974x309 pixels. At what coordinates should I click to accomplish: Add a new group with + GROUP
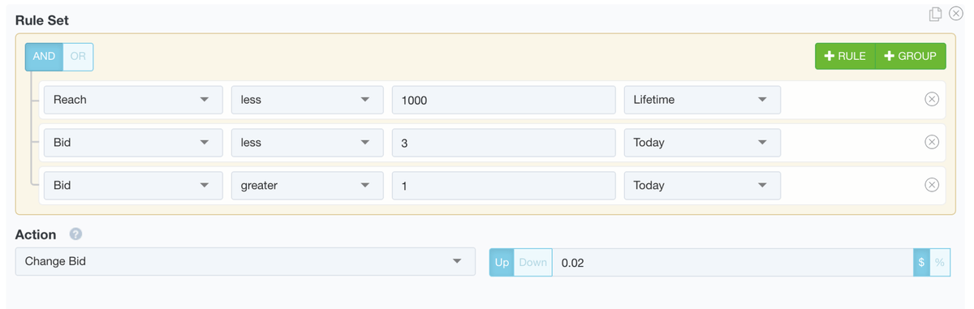[x=911, y=56]
